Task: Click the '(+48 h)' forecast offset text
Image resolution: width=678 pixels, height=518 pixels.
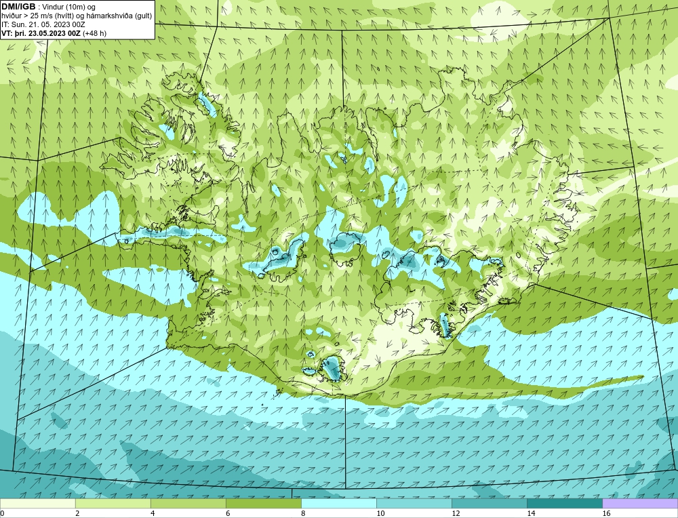Action: point(94,33)
